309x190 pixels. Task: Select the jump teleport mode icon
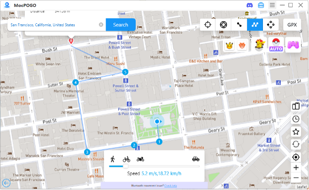270,25
